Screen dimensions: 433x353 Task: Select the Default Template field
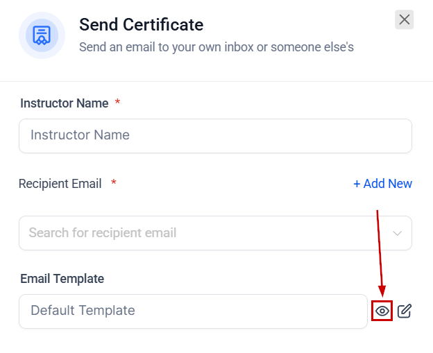point(193,311)
